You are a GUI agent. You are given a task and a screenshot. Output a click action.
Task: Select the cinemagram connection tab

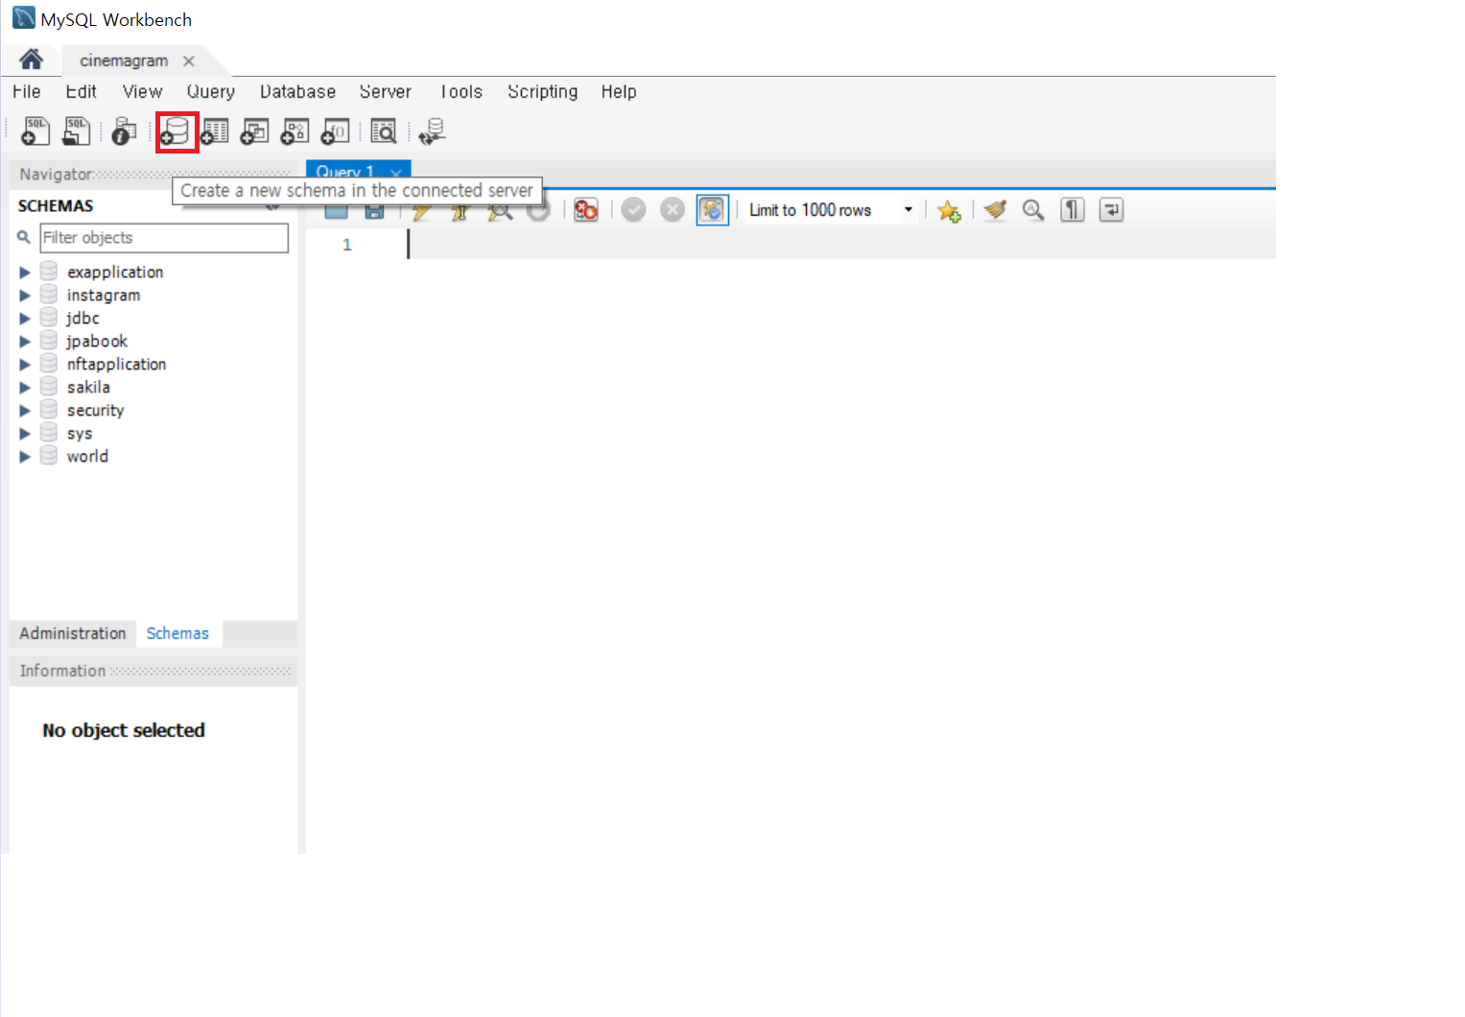point(124,60)
